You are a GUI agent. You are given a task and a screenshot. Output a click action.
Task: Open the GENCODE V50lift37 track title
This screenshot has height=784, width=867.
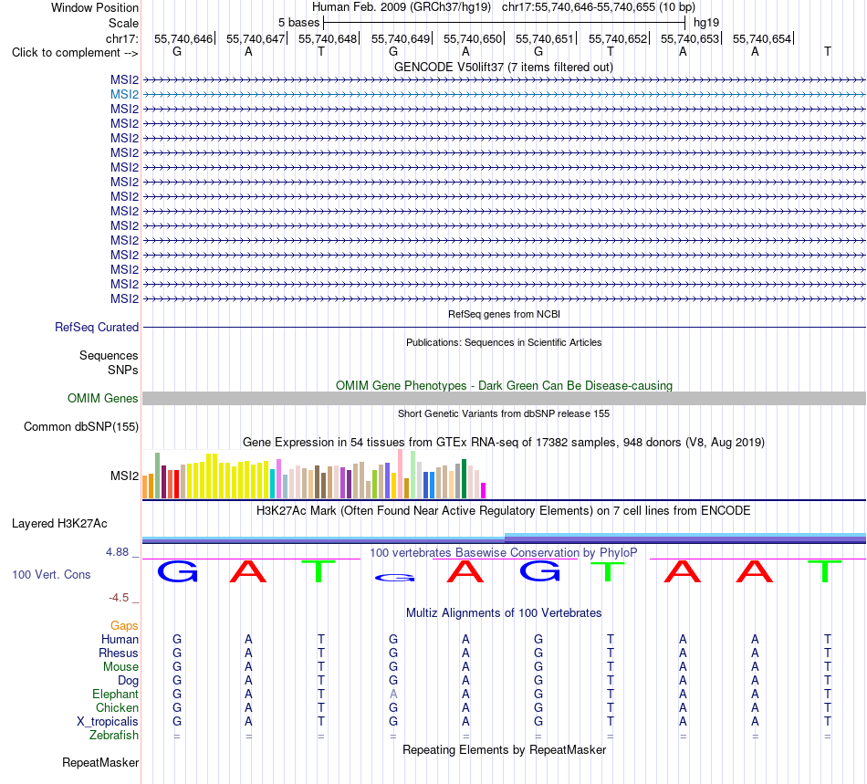(503, 67)
